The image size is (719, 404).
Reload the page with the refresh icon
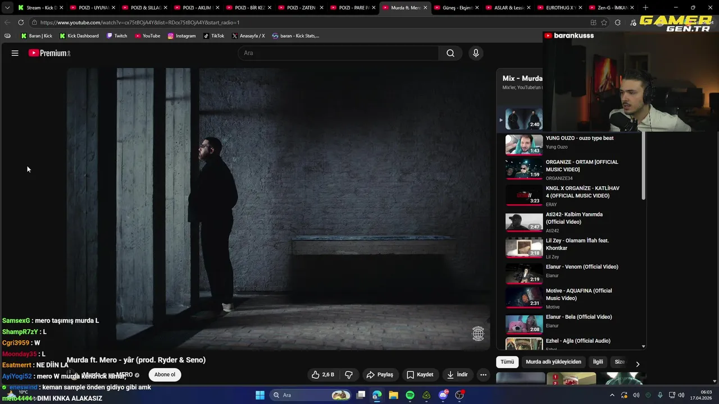[x=21, y=22]
